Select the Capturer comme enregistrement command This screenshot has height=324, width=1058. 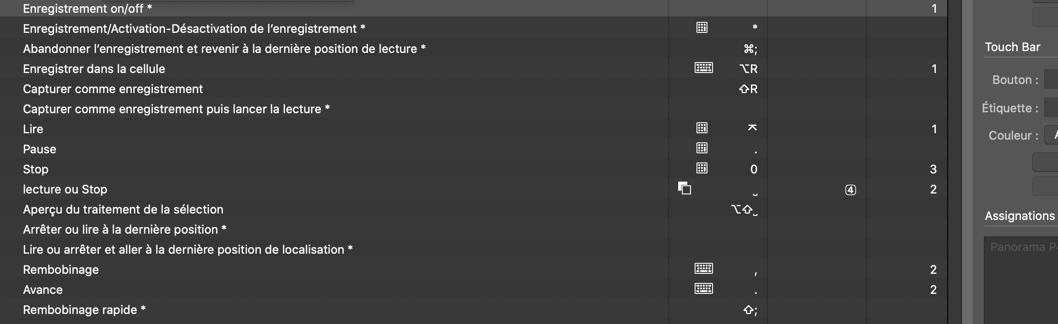click(113, 89)
